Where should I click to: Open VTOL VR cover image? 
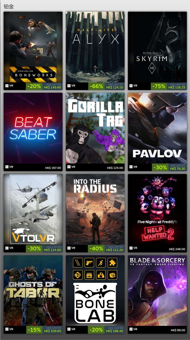33,209
